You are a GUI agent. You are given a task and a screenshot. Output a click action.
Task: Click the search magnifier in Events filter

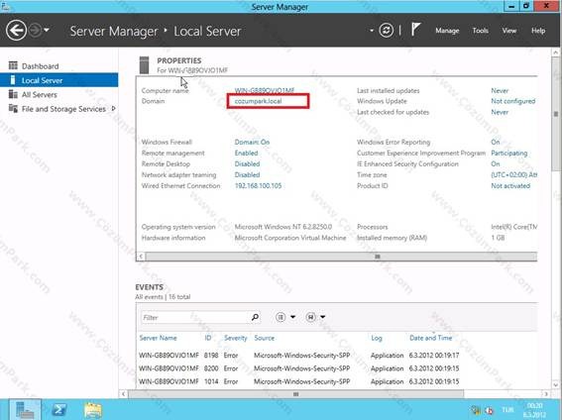(255, 317)
